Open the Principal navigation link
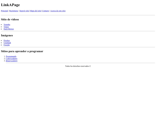Screen dimensions: 156x117 click(x=4, y=11)
